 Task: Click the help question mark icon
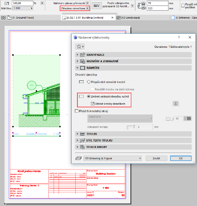[x=179, y=38]
